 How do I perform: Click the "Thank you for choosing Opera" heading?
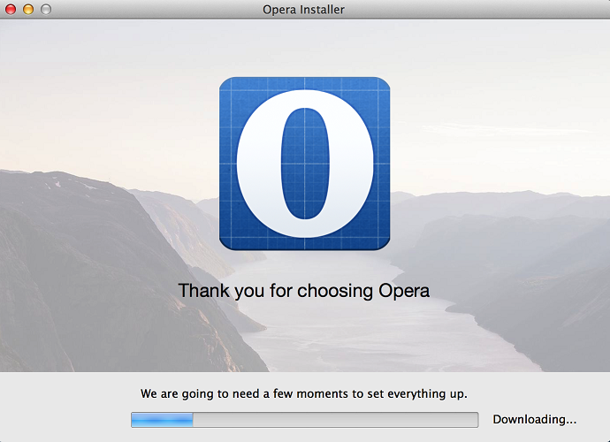pyautogui.click(x=304, y=290)
